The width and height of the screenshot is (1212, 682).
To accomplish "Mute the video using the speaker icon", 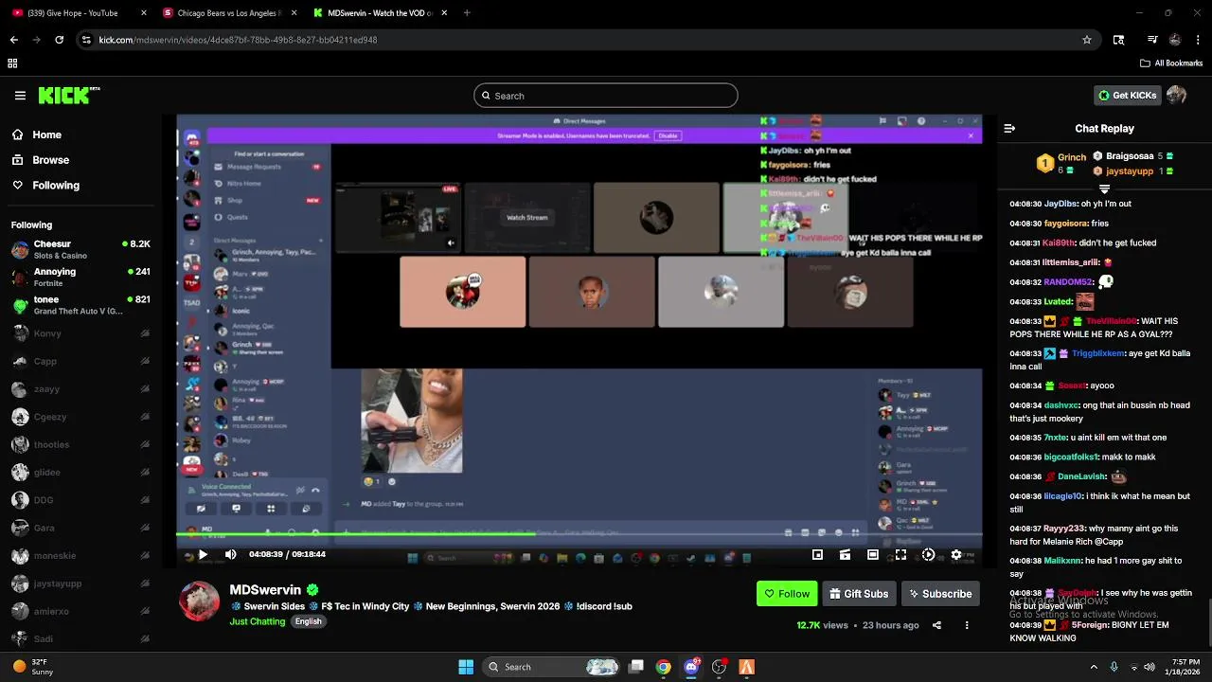I will click(230, 554).
